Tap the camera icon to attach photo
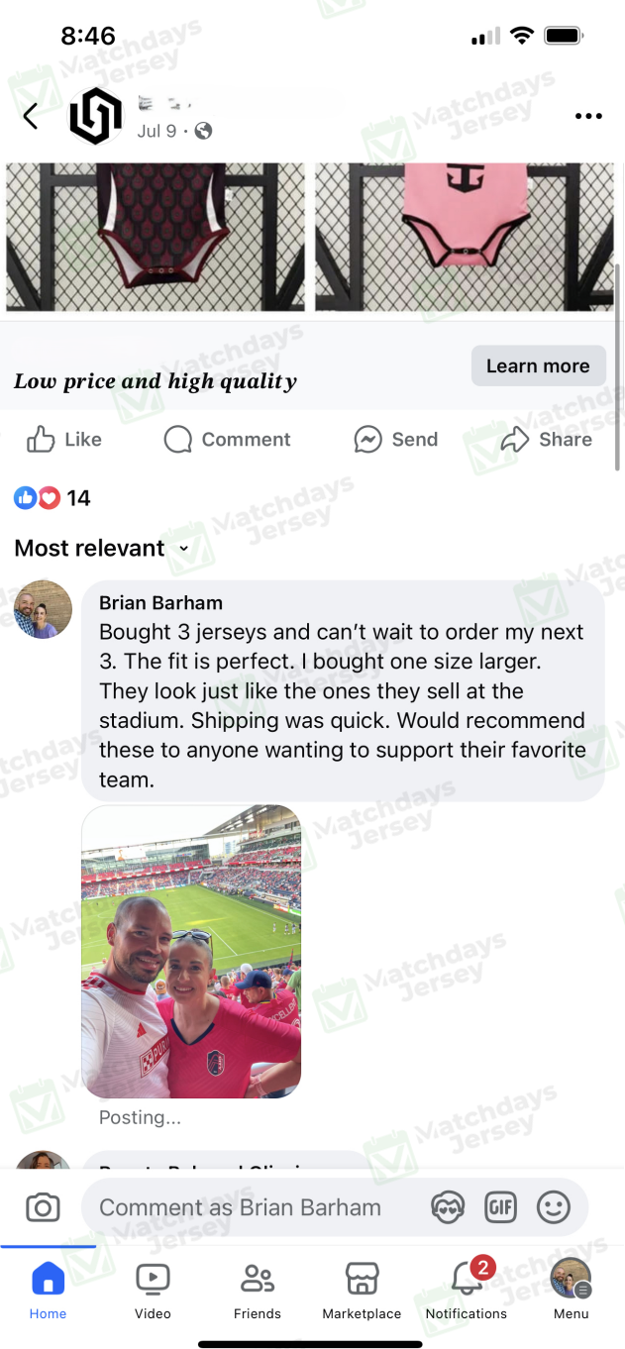This screenshot has height=1349, width=625. coord(43,1207)
